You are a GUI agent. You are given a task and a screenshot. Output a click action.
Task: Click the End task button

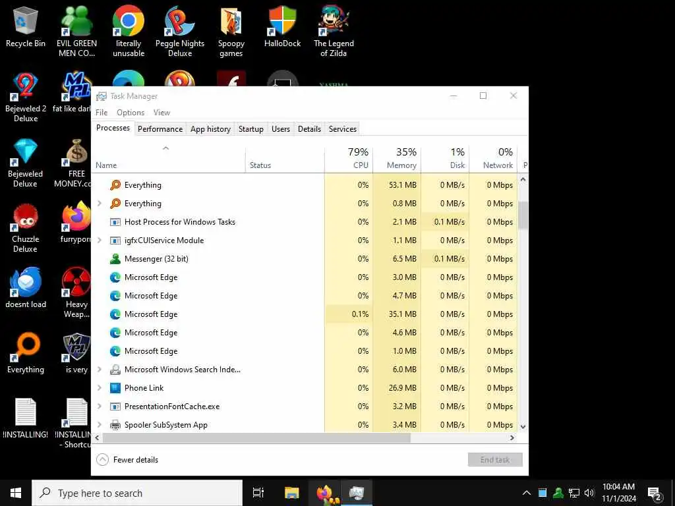pyautogui.click(x=495, y=459)
